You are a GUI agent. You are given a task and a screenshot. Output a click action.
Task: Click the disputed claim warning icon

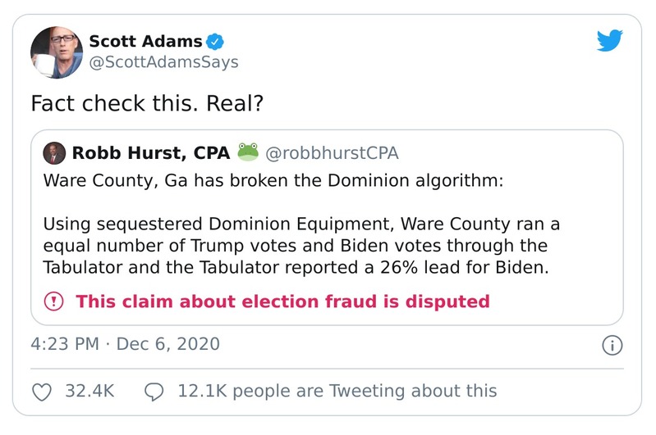coord(54,301)
